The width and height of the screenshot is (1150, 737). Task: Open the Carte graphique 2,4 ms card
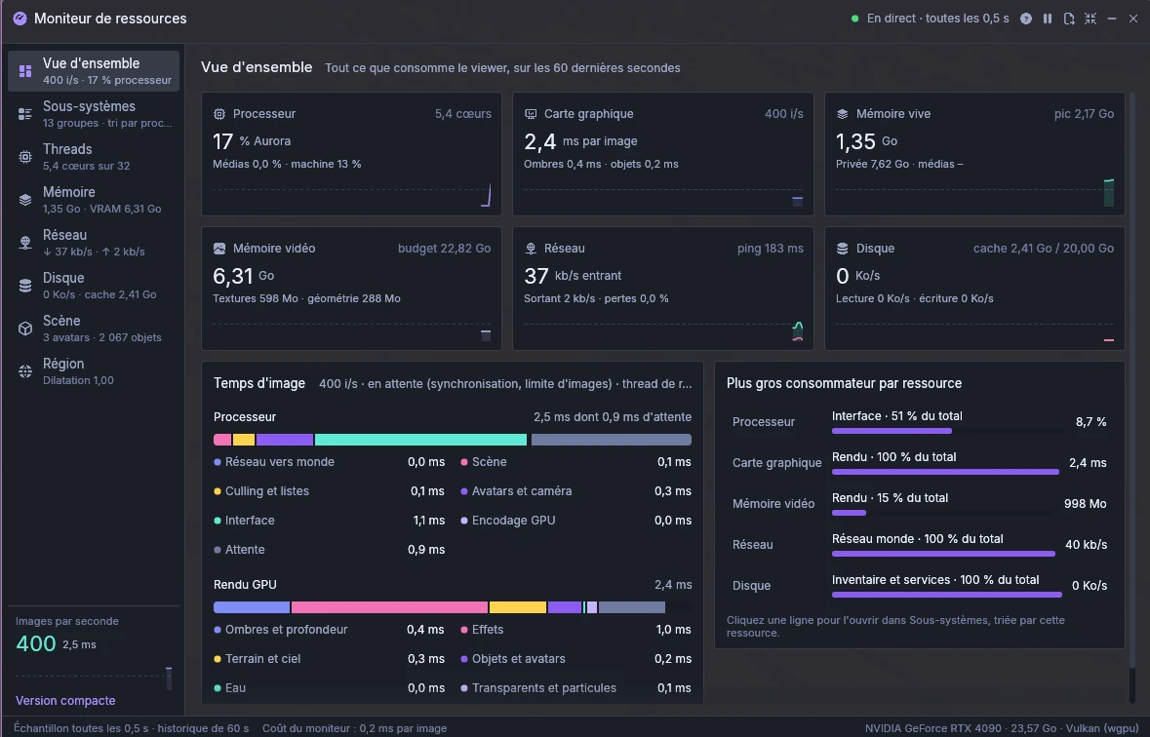click(663, 154)
